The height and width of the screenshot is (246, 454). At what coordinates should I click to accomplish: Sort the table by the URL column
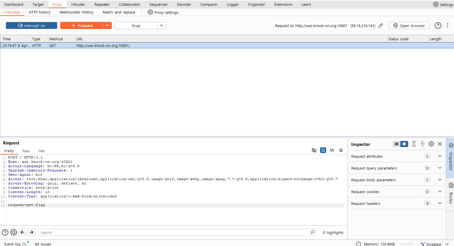pos(231,39)
